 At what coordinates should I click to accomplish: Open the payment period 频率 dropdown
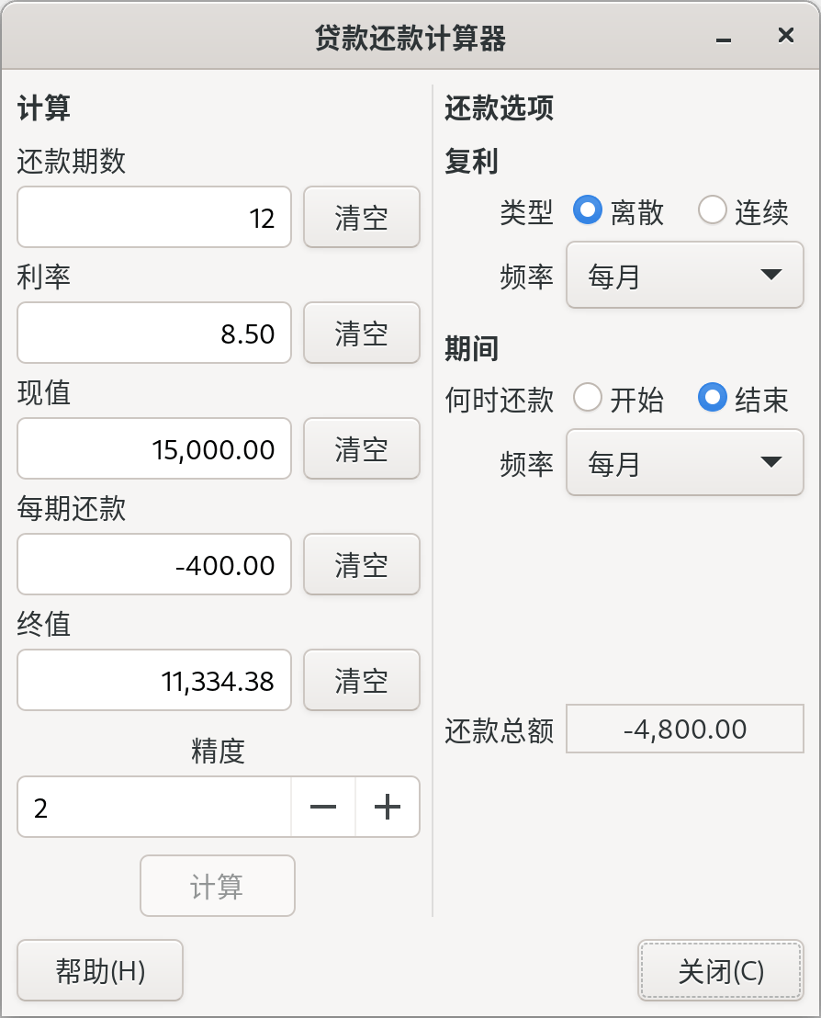(x=685, y=462)
